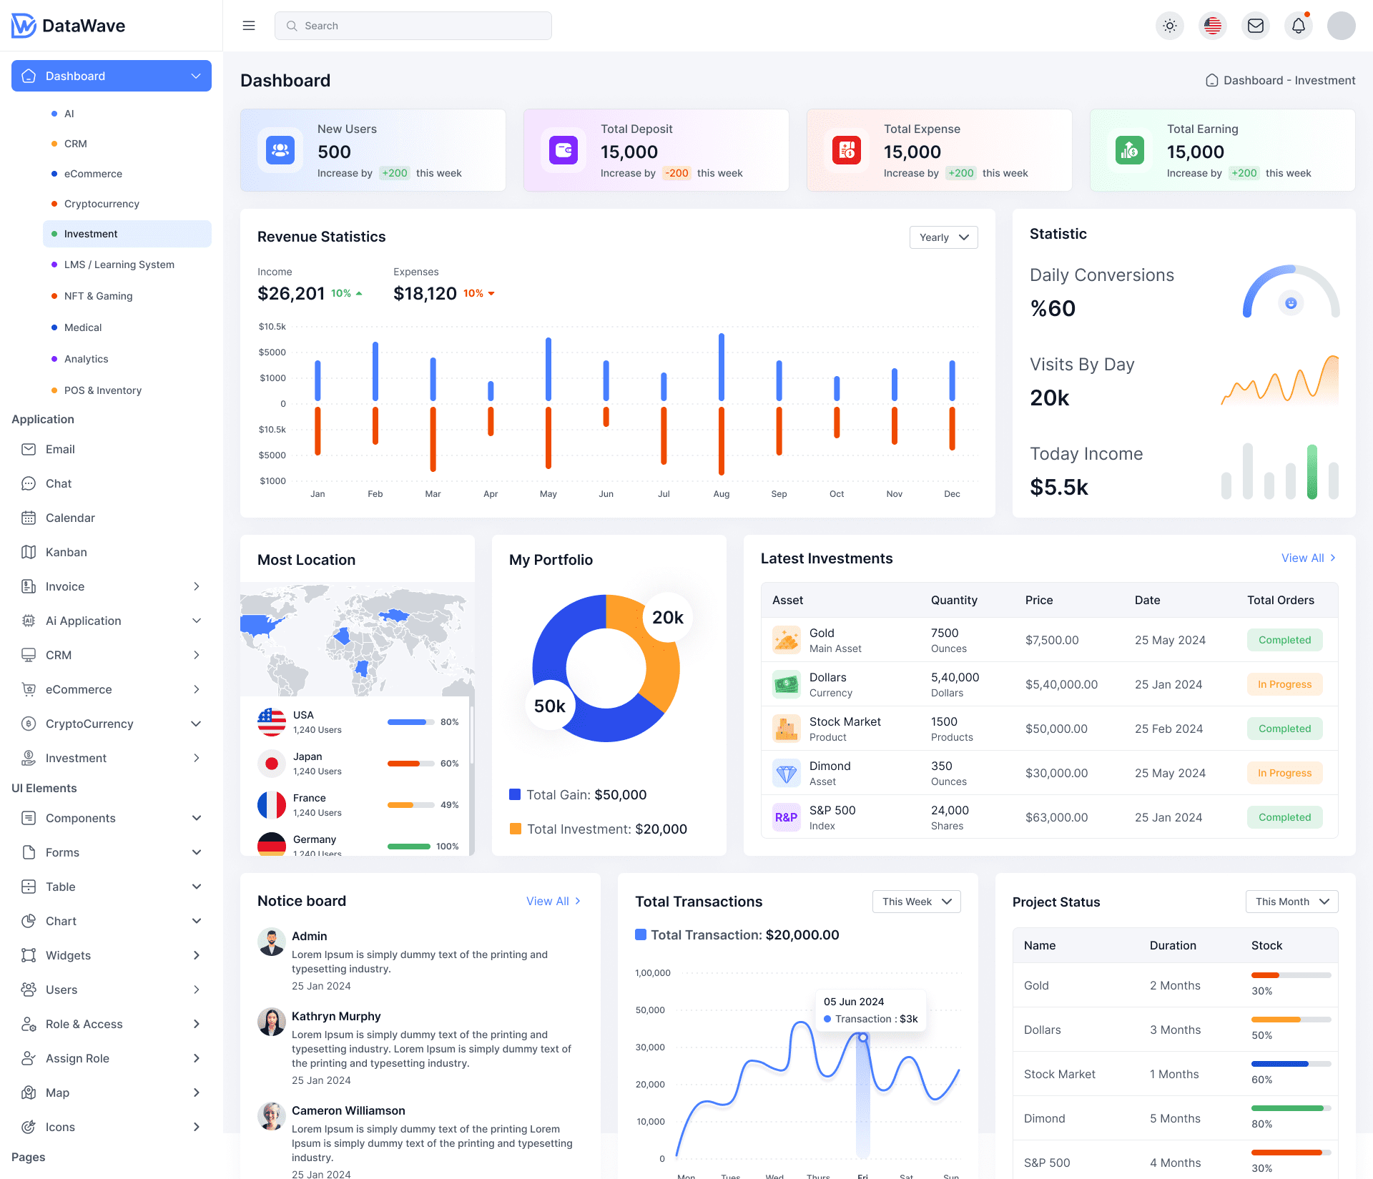Expand the Chart section in the sidebar
The image size is (1373, 1179).
click(x=61, y=921)
